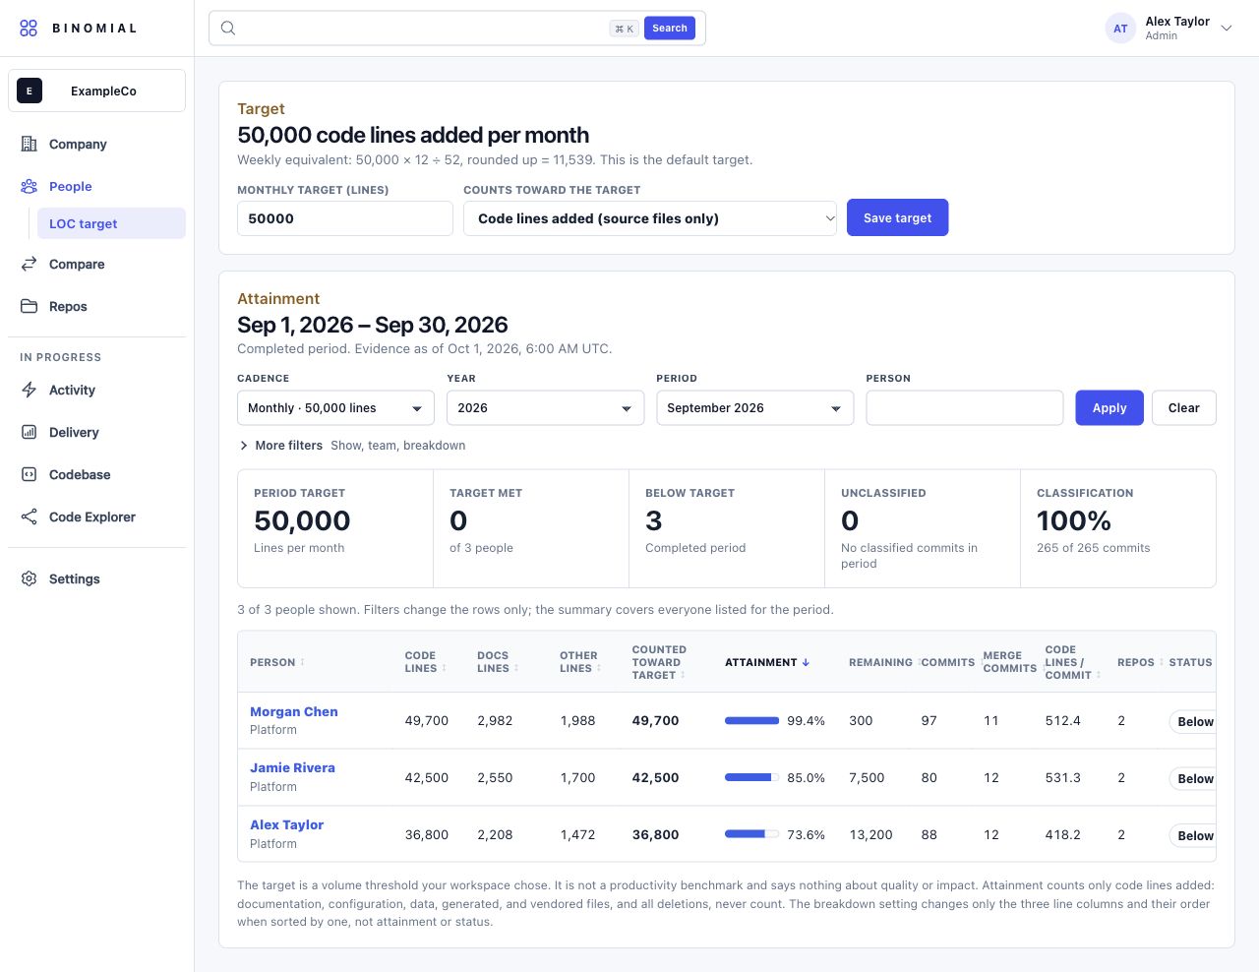Image resolution: width=1259 pixels, height=972 pixels.
Task: Sort by the Attainment column arrow
Action: 806,663
